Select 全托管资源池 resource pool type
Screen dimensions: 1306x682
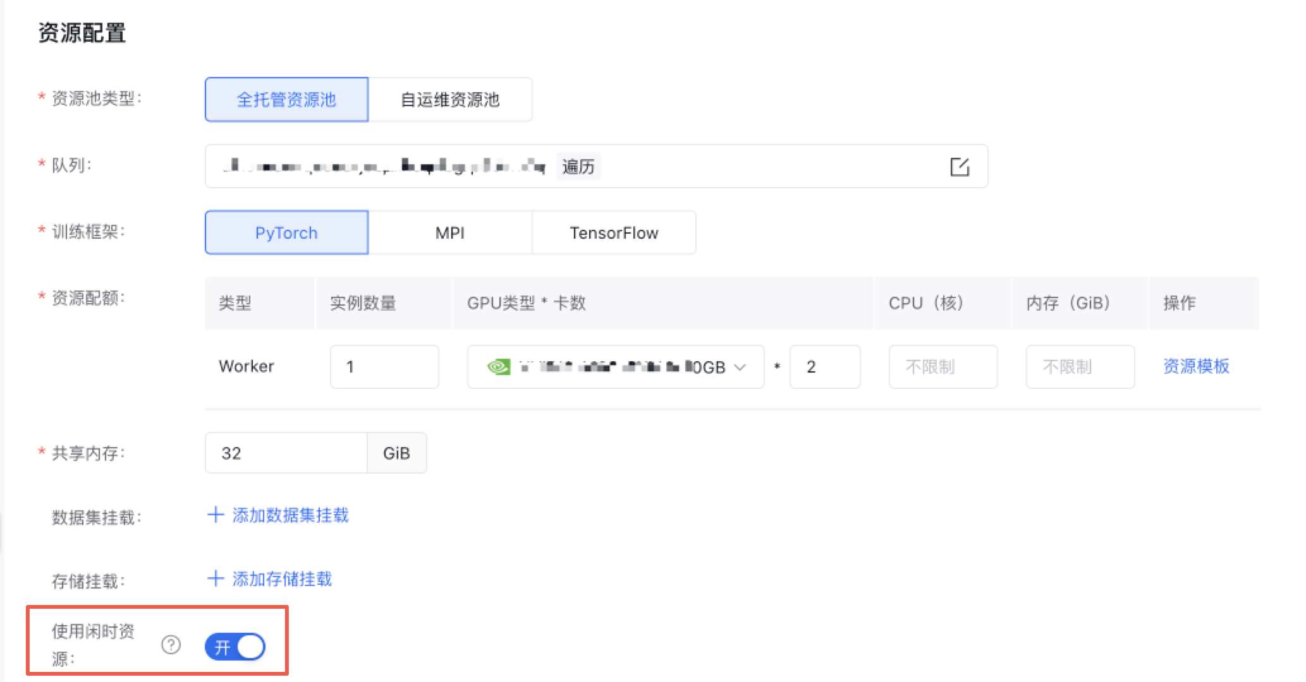(x=286, y=100)
